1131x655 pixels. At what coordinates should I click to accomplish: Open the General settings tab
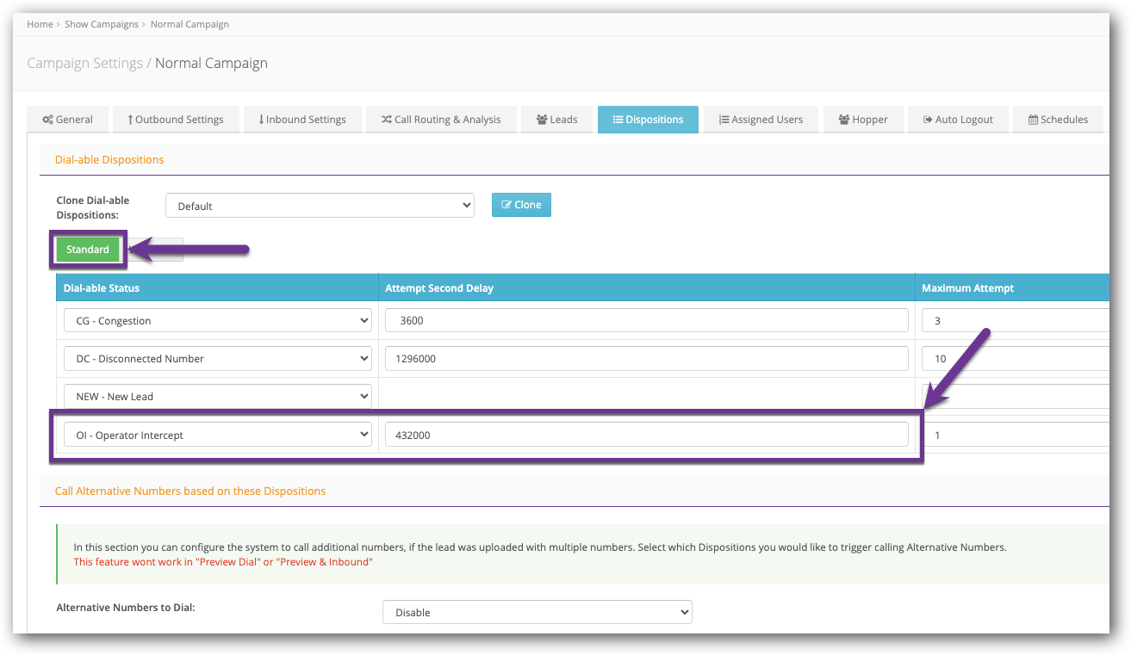pos(68,120)
